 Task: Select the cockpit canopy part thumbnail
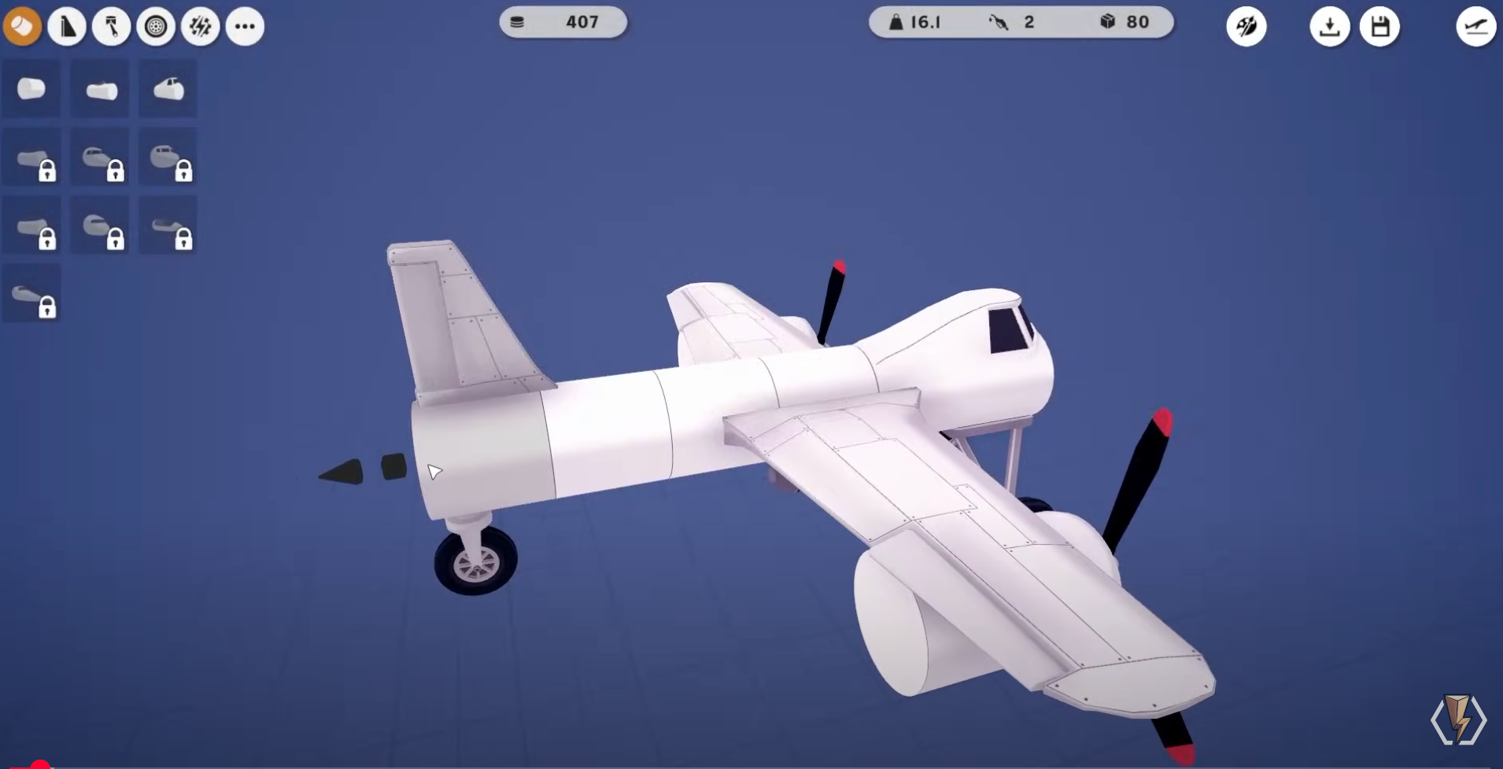tap(167, 88)
